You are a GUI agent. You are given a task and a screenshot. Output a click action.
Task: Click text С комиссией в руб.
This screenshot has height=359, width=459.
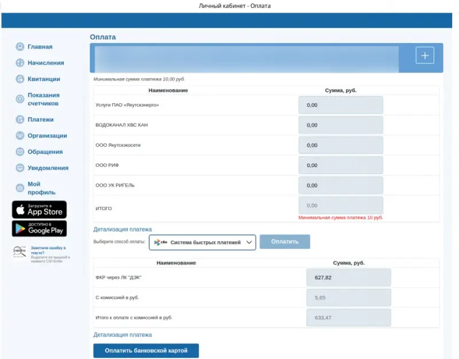coord(117,298)
